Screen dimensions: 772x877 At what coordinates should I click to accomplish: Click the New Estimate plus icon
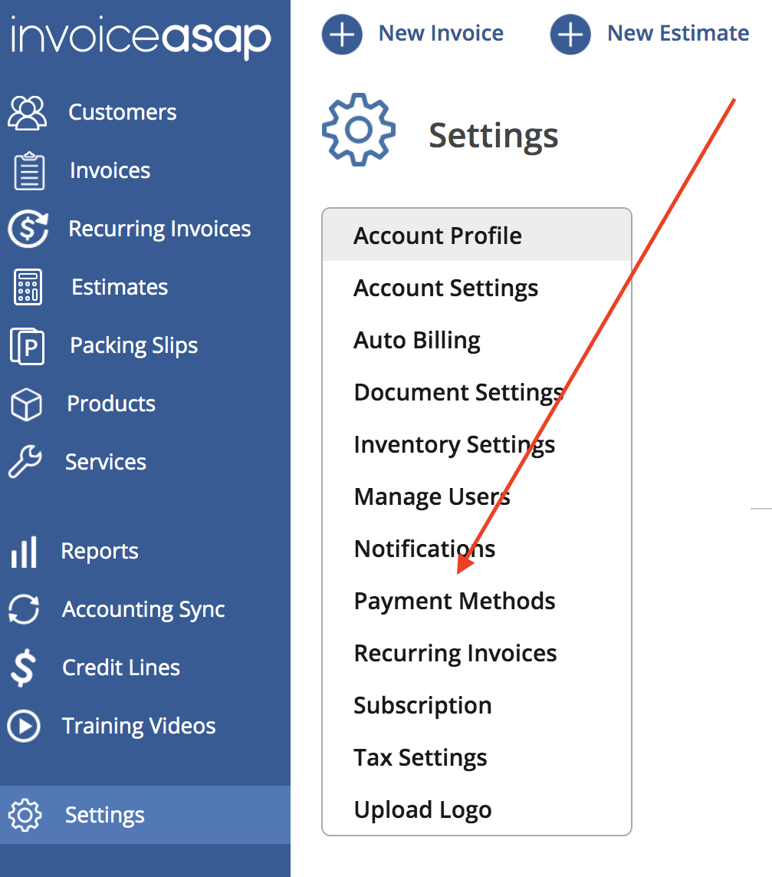point(570,34)
